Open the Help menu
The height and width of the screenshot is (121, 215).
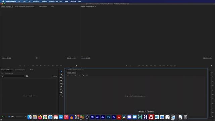pyautogui.click(x=80, y=1)
